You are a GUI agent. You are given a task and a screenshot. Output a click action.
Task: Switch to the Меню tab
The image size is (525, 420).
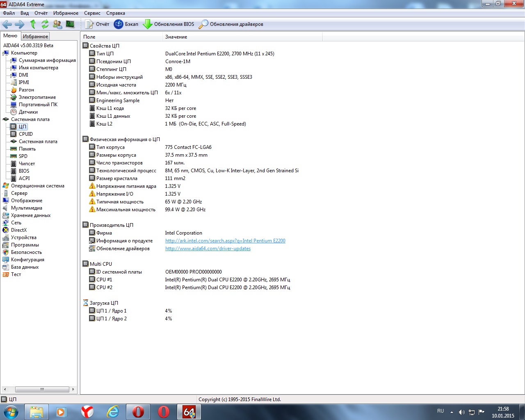coord(10,36)
